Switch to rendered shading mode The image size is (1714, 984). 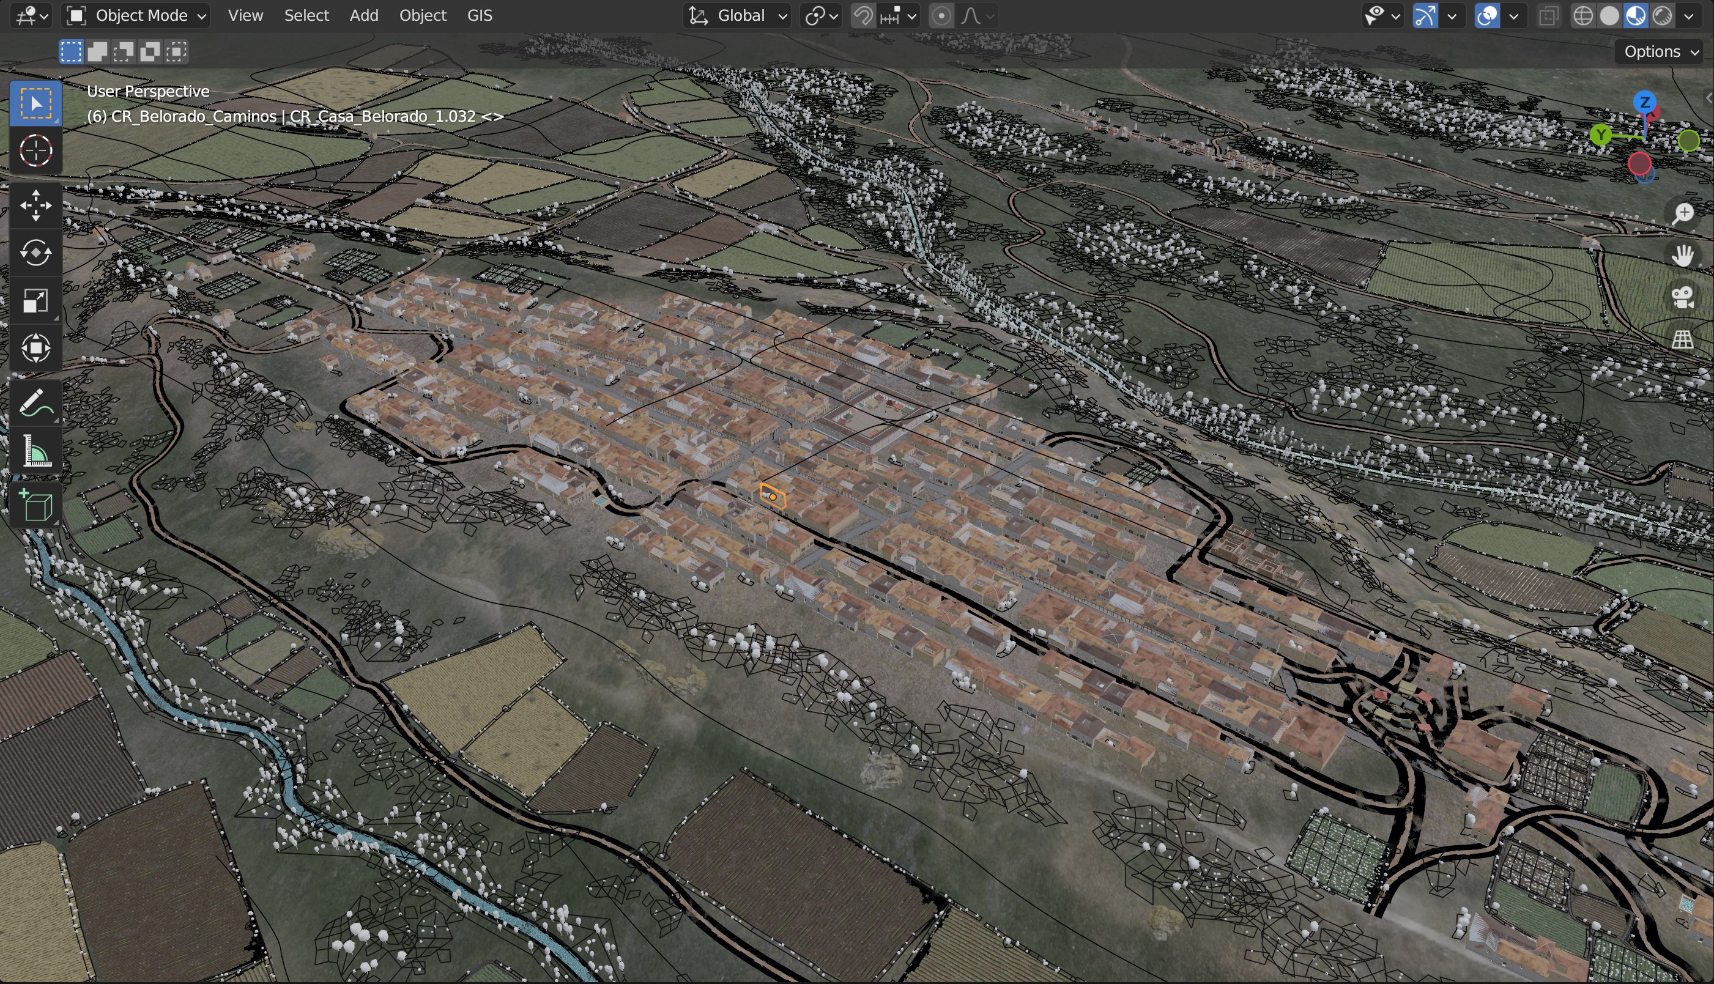[1662, 15]
